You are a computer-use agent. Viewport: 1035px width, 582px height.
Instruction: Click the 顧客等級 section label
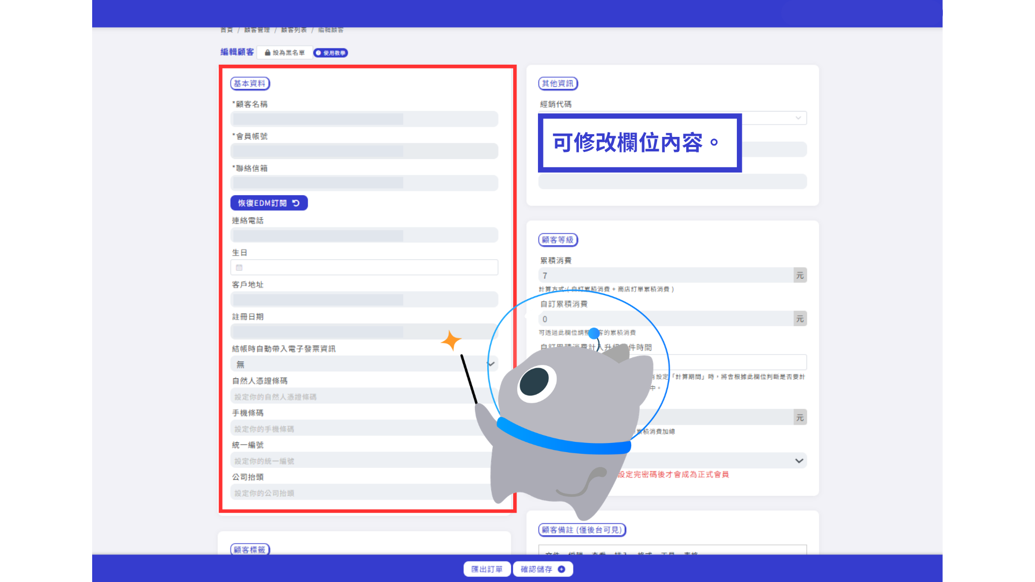(558, 240)
